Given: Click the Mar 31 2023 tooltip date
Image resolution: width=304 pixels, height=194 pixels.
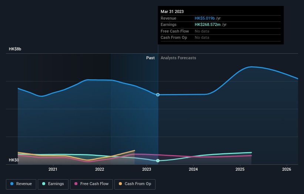Looking at the screenshot, I should point(172,11).
